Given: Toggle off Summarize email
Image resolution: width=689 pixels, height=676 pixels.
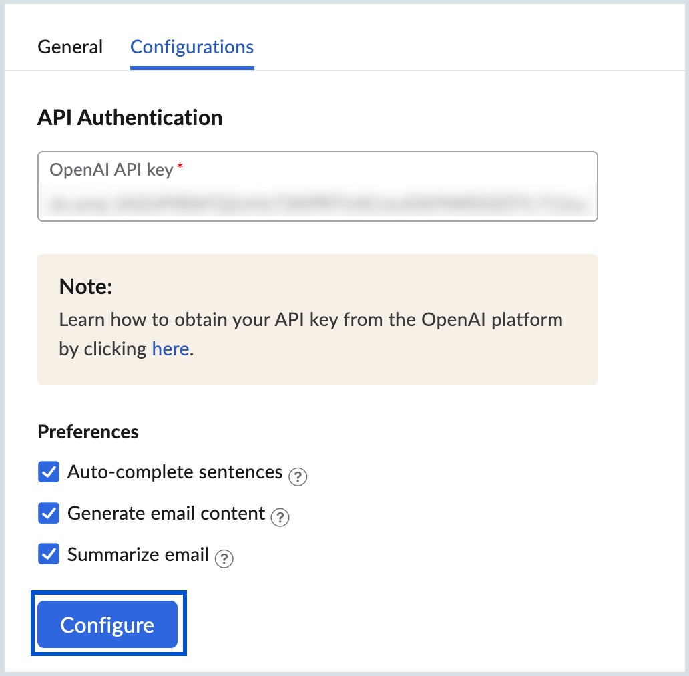Looking at the screenshot, I should pos(47,555).
